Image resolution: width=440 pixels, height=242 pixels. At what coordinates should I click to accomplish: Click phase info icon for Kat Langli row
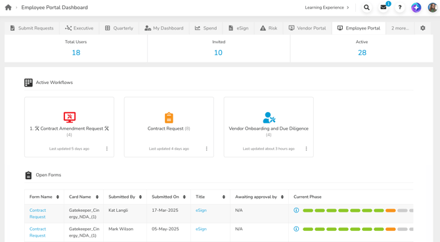[296, 211]
